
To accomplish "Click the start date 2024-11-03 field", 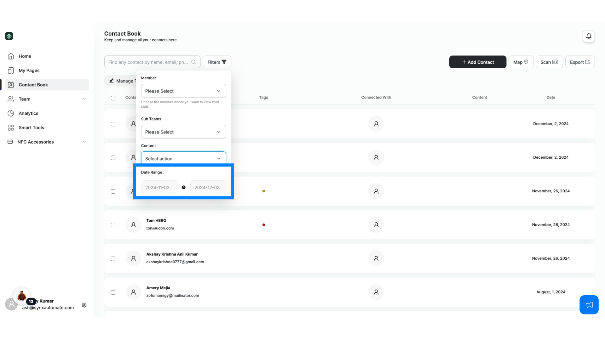I will [x=159, y=187].
